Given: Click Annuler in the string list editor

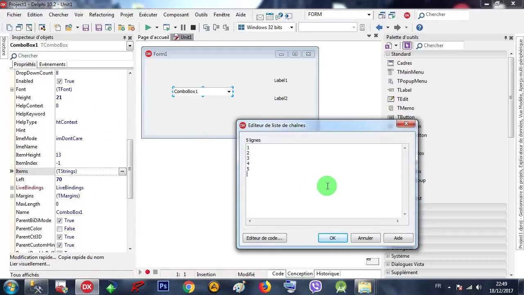Looking at the screenshot, I should click(x=366, y=238).
